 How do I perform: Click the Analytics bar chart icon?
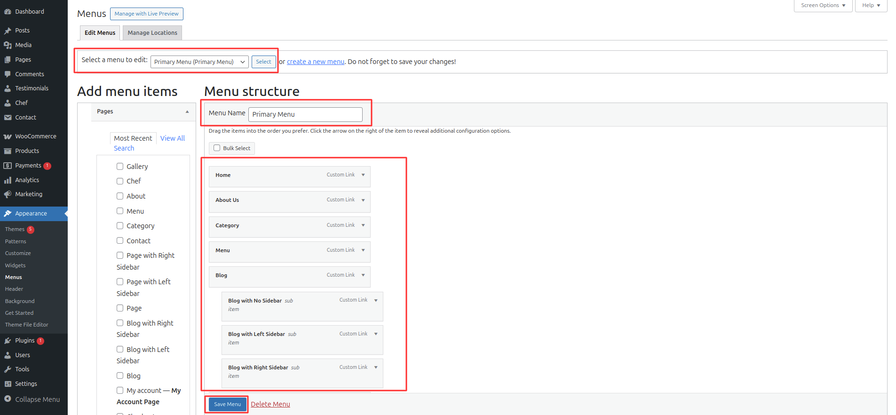pyautogui.click(x=8, y=180)
